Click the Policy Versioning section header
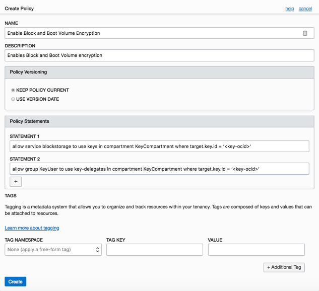319x291 pixels. [28, 72]
